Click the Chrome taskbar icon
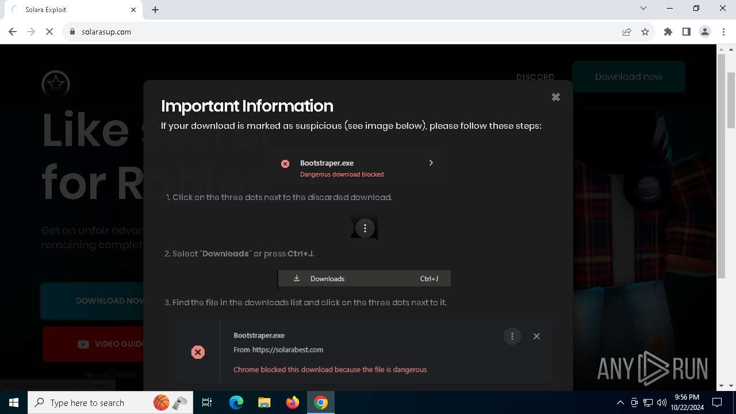Screen dimensions: 736x414 [x=321, y=402]
